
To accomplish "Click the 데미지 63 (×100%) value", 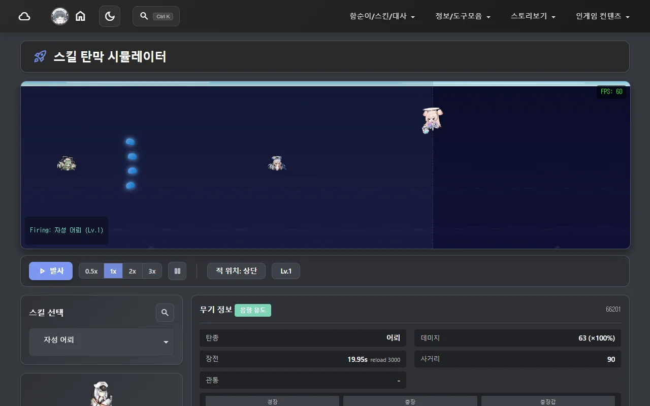I will click(x=597, y=338).
